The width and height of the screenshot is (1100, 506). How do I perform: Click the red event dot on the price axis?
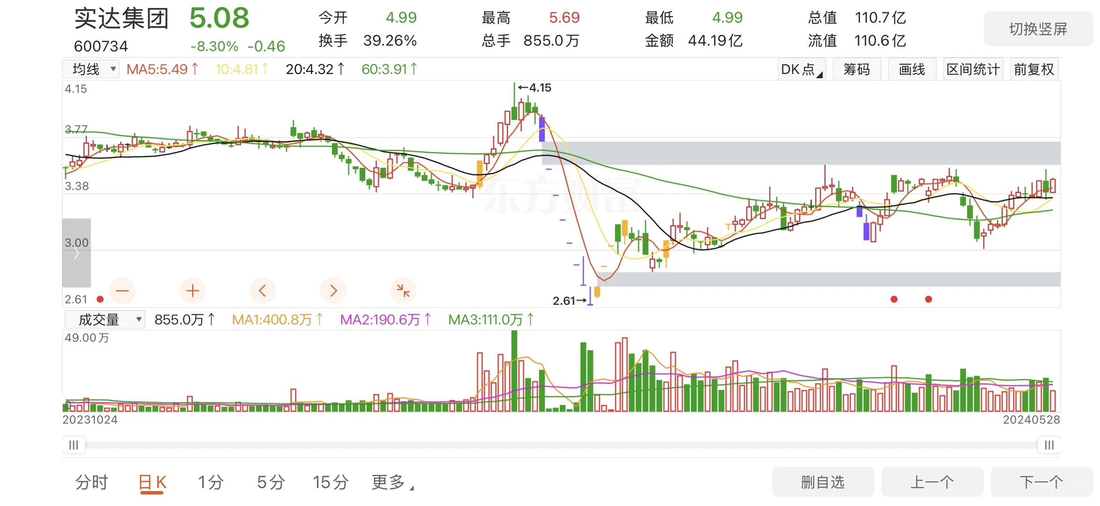[x=100, y=299]
